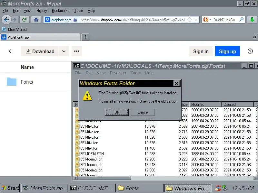This screenshot has width=258, height=193.
Task: Select 8514fixe.fon in 7-Zip list
Action: click(x=90, y=132)
